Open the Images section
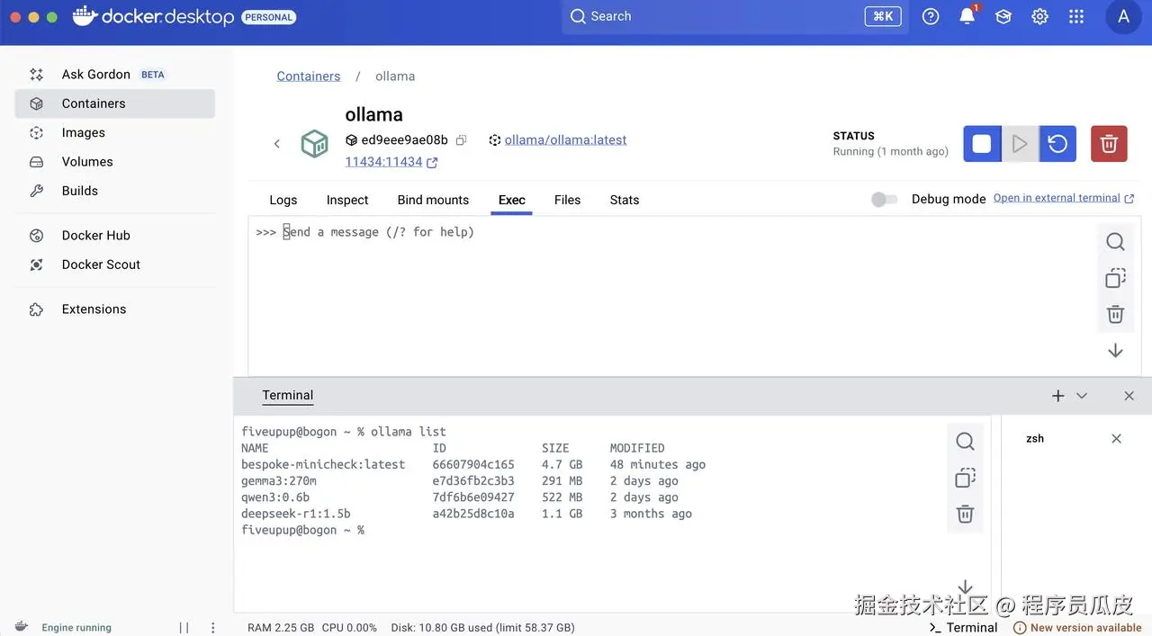The height and width of the screenshot is (636, 1152). 114,132
